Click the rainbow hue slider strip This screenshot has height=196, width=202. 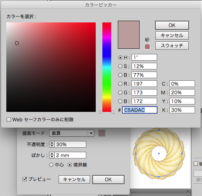[107, 67]
